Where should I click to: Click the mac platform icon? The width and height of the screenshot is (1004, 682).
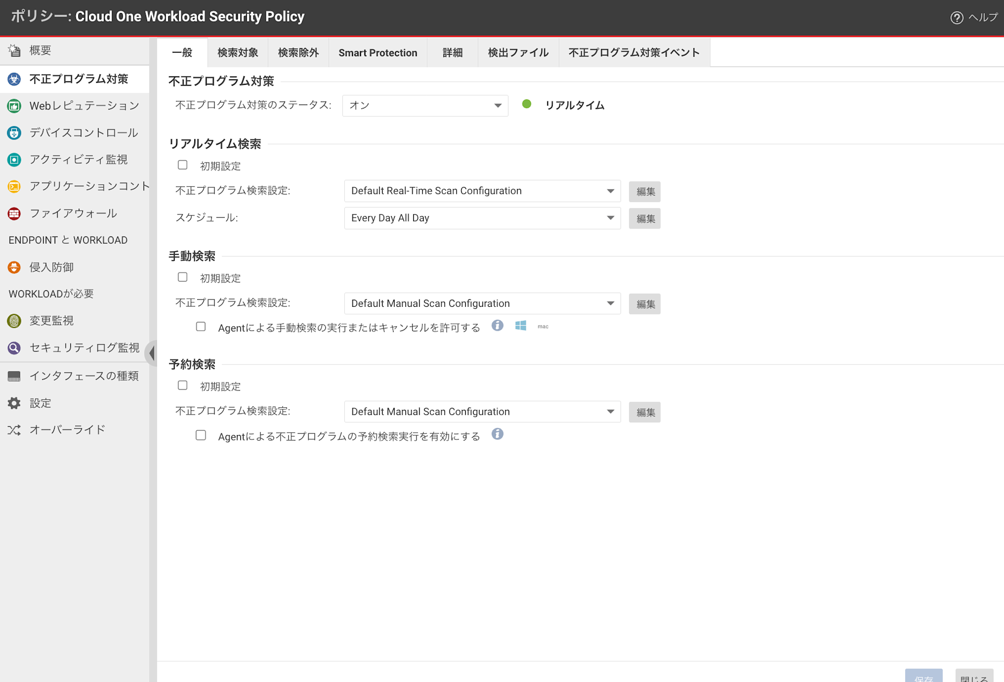pos(543,326)
